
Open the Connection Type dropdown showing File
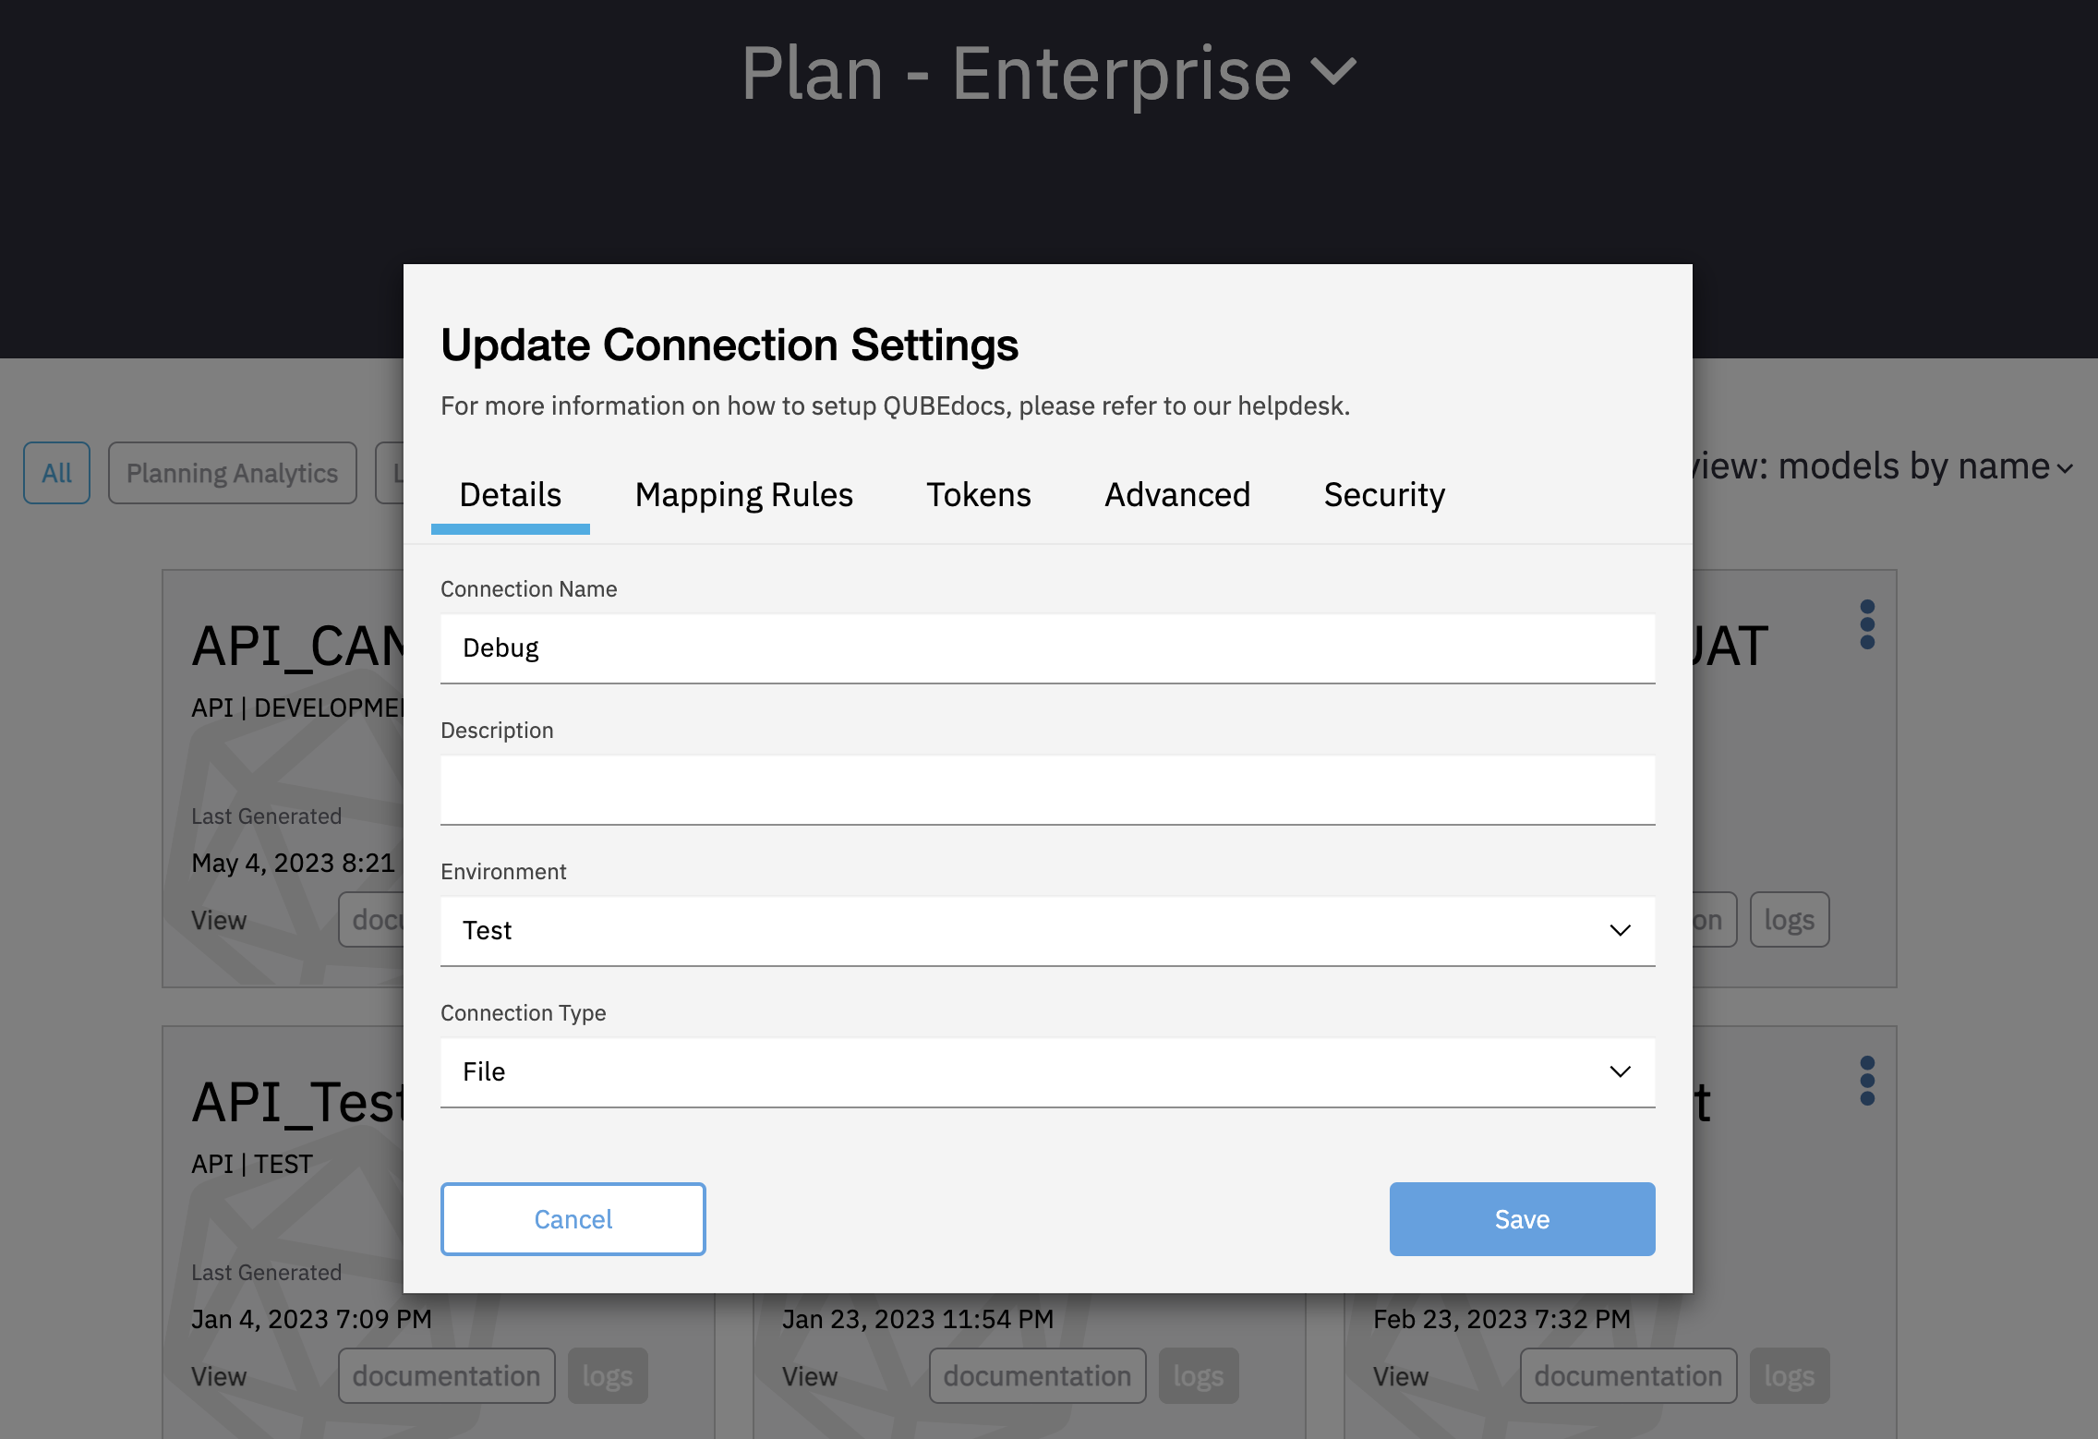click(x=1047, y=1072)
